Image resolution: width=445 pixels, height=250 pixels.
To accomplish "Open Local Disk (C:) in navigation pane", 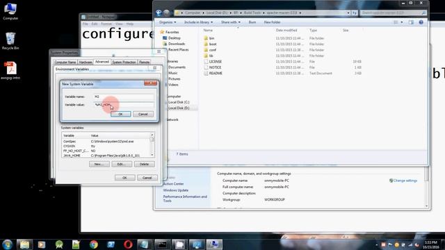I will pos(179,102).
